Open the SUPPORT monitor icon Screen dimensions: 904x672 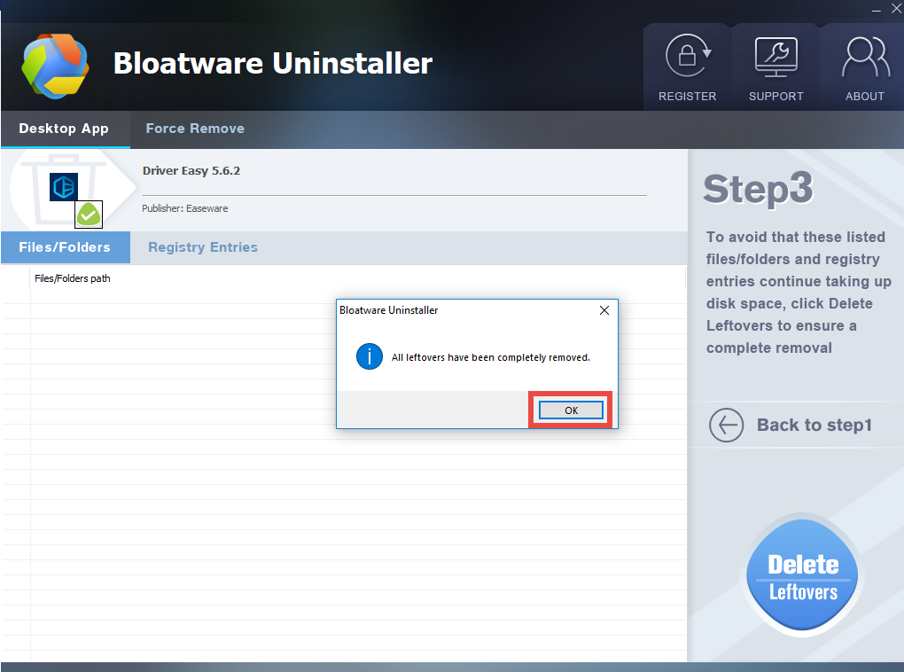point(776,57)
